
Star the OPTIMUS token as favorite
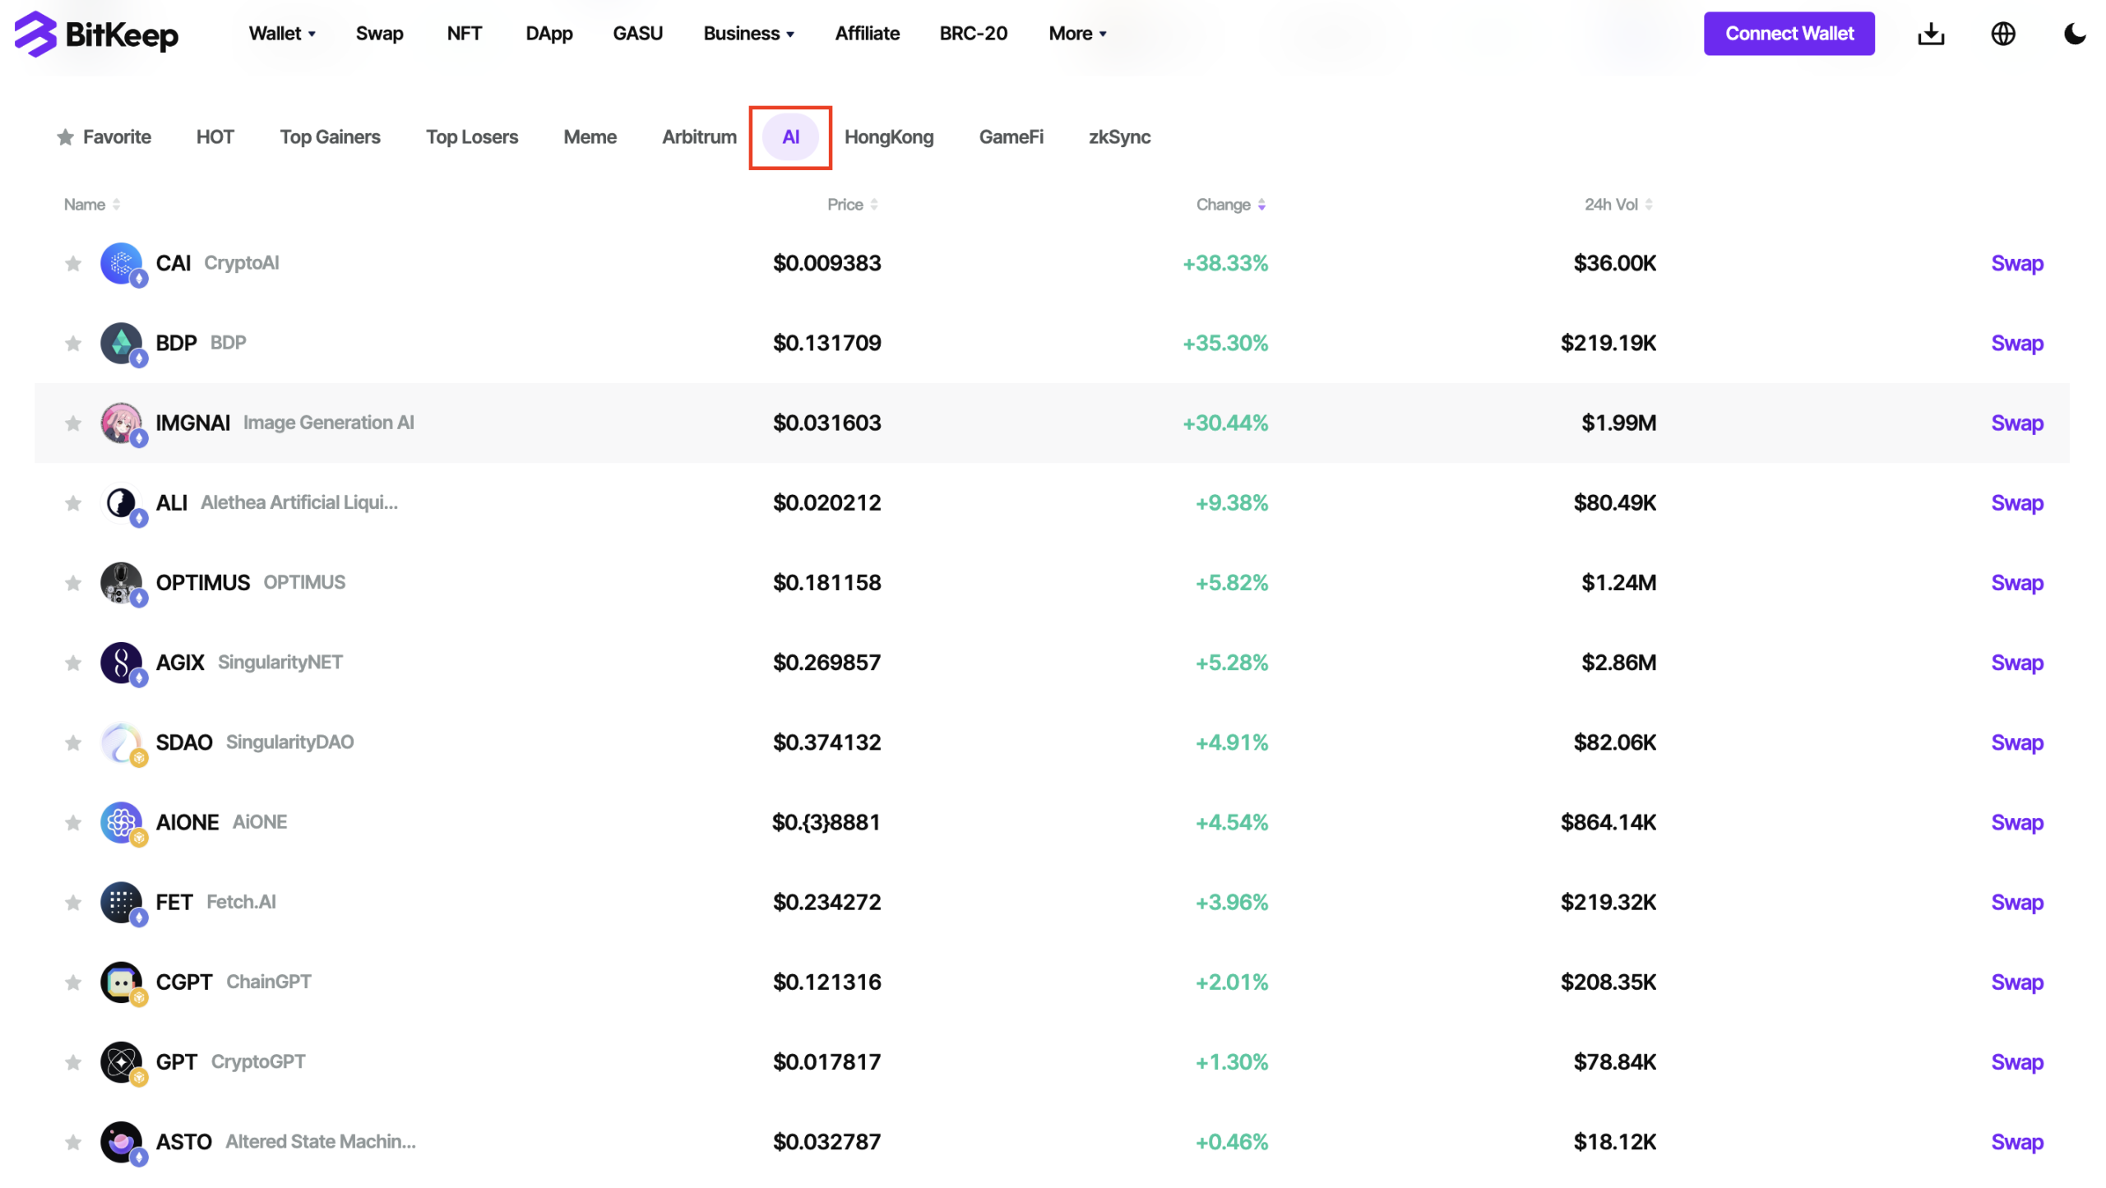[x=72, y=583]
